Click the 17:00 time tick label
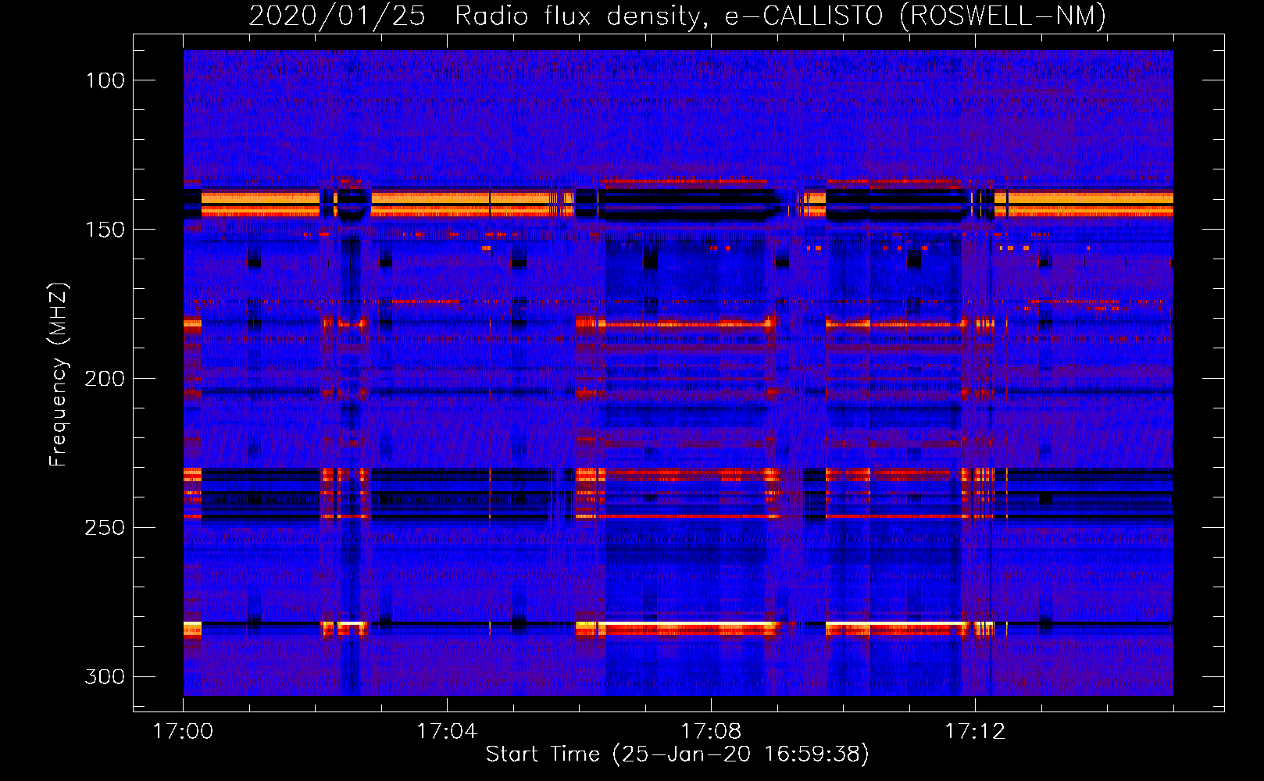This screenshot has height=781, width=1264. 184,732
